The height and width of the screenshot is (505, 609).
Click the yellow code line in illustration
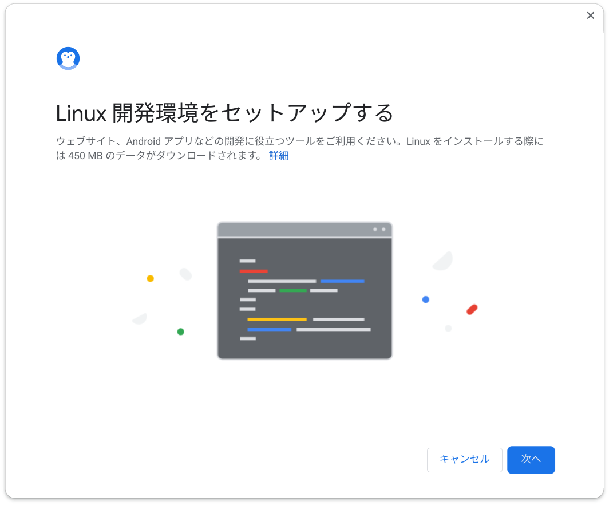click(x=277, y=319)
